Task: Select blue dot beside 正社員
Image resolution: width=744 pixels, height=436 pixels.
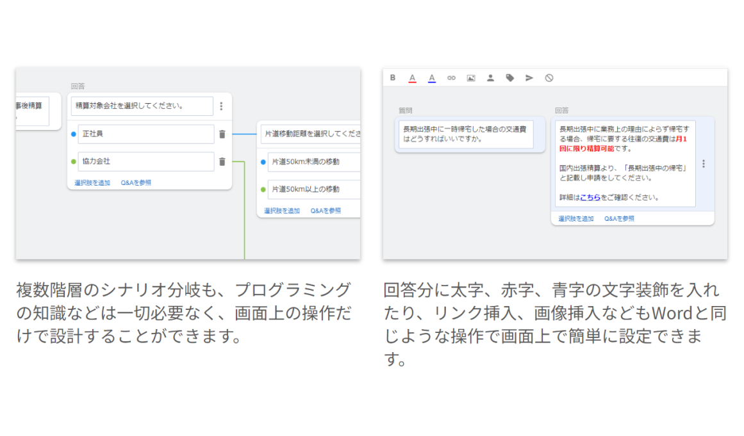Action: pos(74,134)
